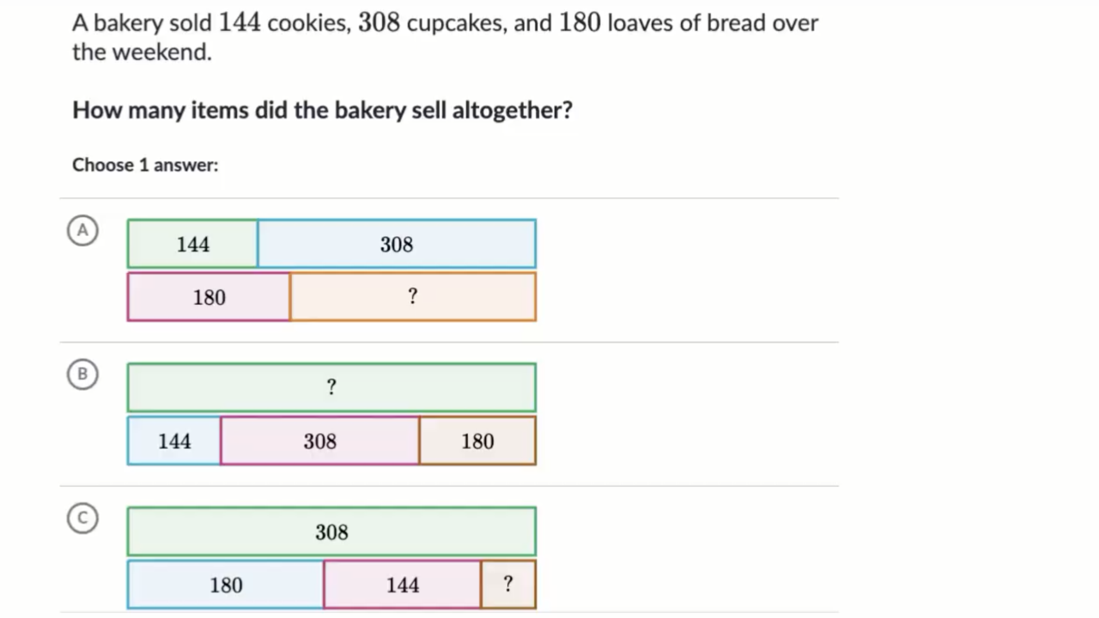Image resolution: width=1099 pixels, height=618 pixels.
Task: Click the blue 180 segment in option C
Action: click(x=226, y=585)
